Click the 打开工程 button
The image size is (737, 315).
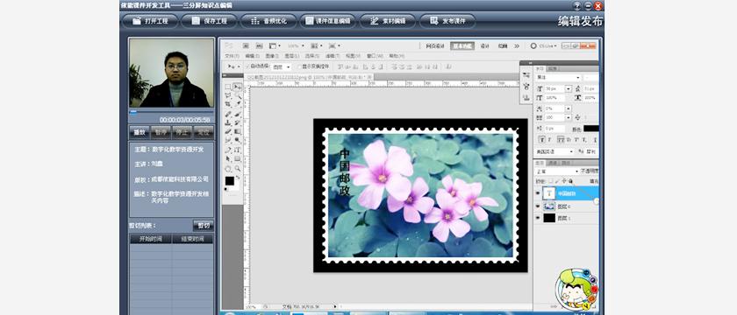point(150,21)
